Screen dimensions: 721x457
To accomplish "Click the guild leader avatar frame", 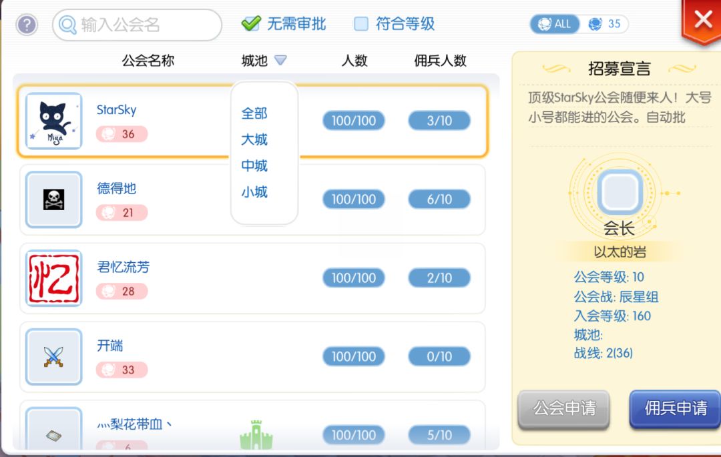I will [x=619, y=192].
